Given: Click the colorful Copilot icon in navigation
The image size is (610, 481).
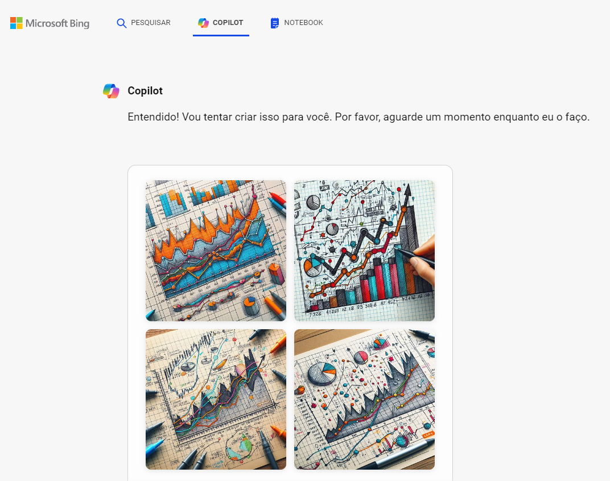Looking at the screenshot, I should [203, 23].
